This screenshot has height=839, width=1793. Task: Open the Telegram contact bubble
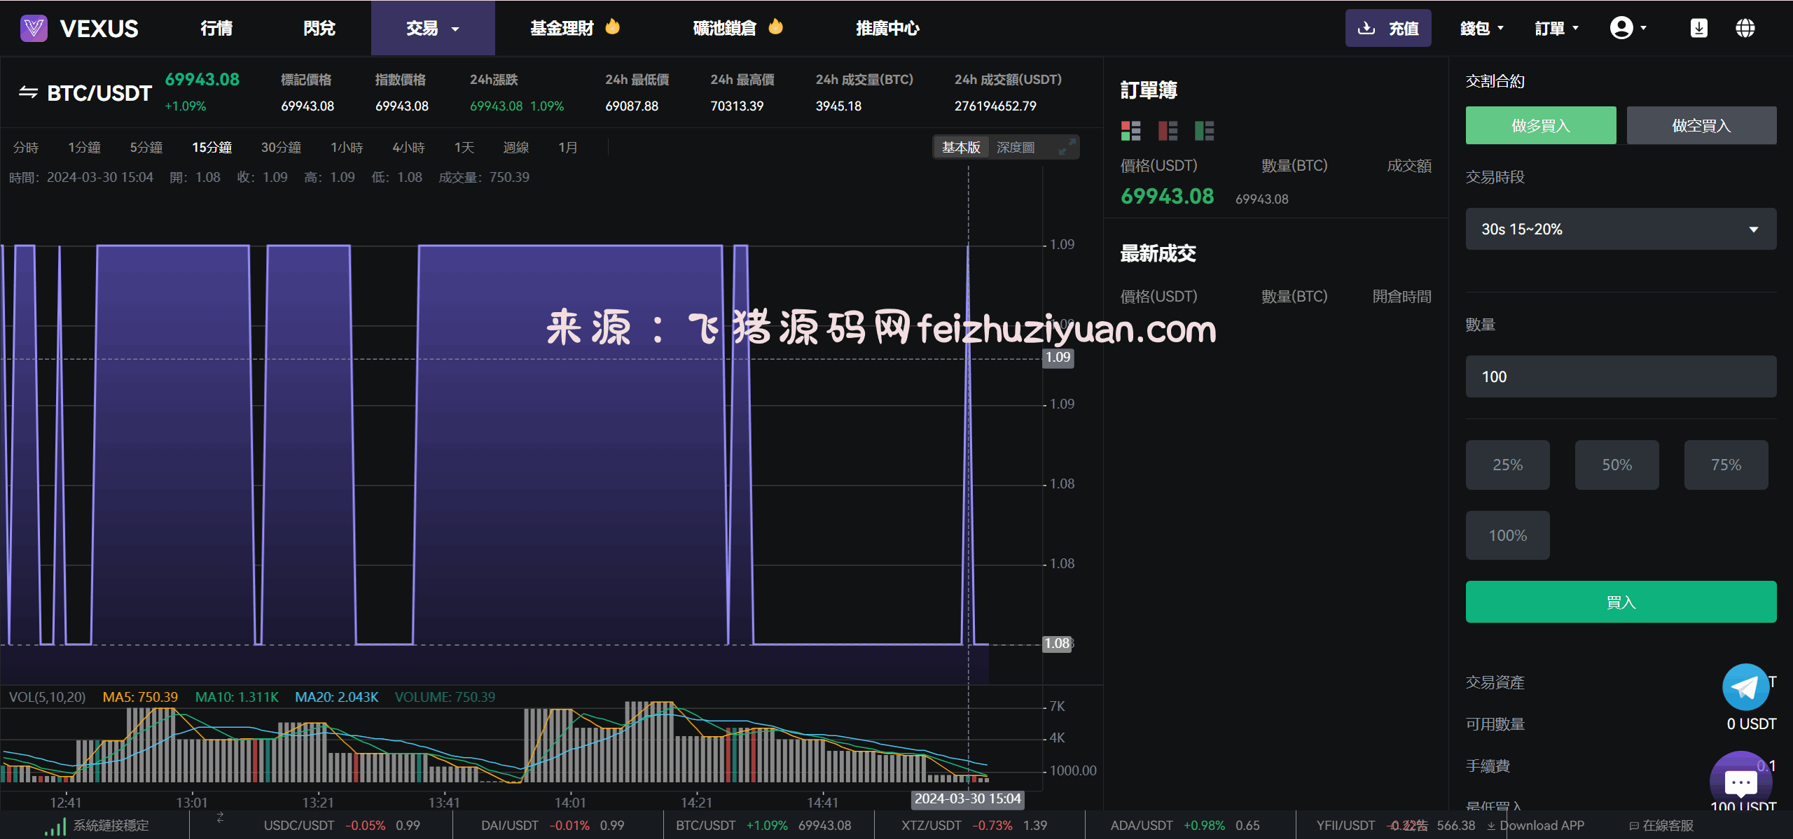(1745, 687)
